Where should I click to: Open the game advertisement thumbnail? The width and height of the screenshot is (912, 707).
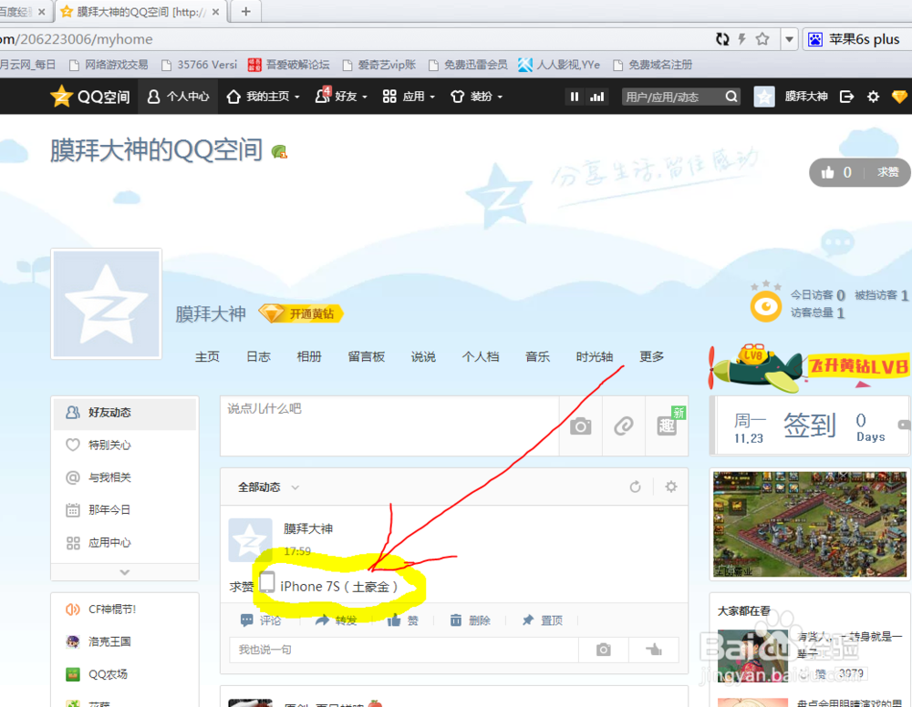click(x=810, y=525)
